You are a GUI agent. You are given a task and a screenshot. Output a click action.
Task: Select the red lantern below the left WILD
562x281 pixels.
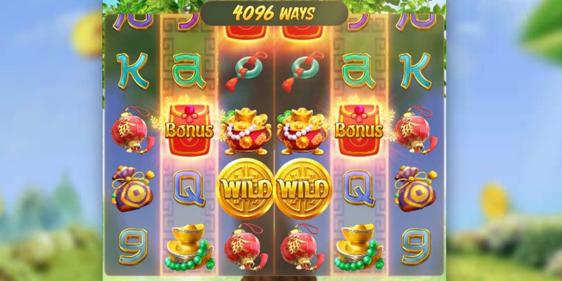[246, 247]
